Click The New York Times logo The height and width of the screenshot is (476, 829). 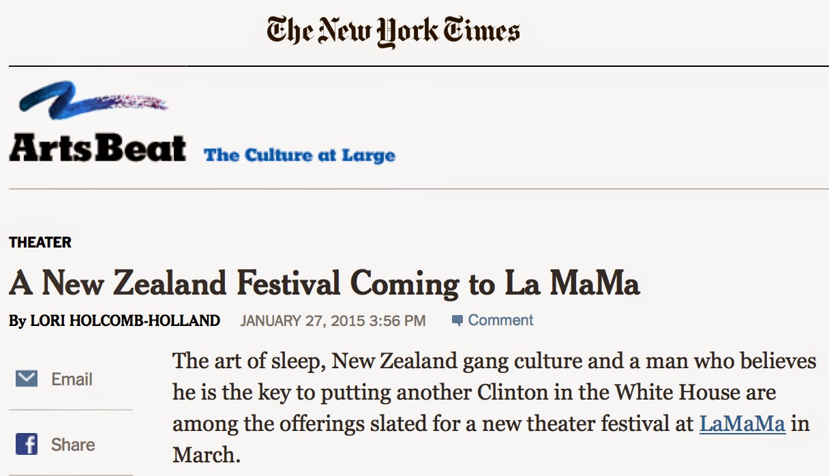pyautogui.click(x=393, y=32)
